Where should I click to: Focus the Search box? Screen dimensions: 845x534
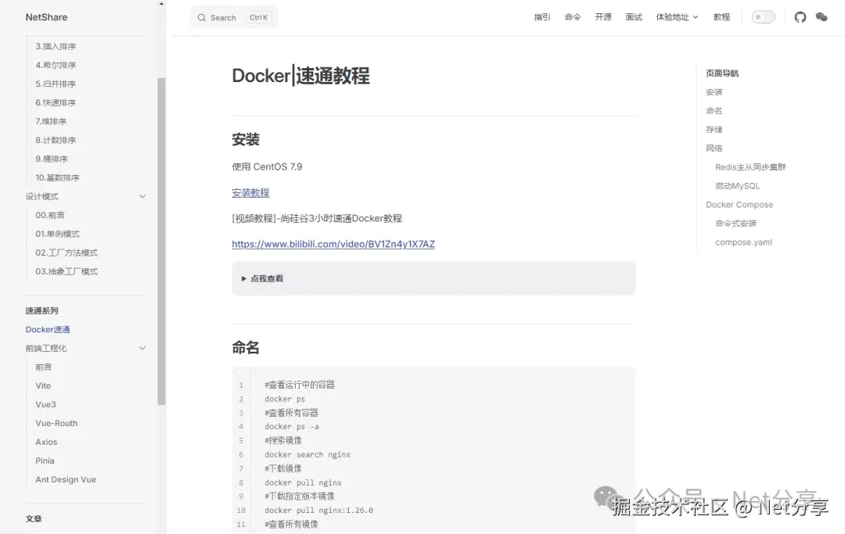tap(235, 18)
